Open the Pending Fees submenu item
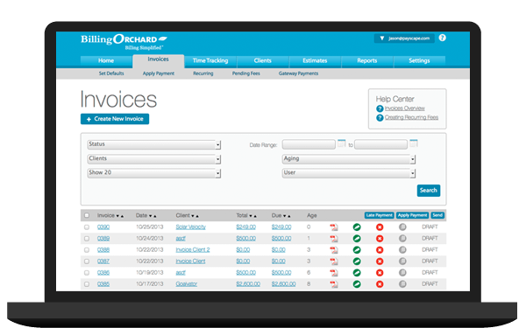Image resolution: width=526 pixels, height=328 pixels. coord(245,73)
